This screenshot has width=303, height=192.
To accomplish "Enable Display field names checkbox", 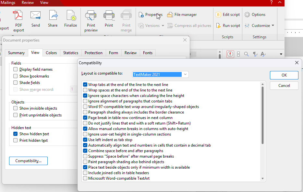I will (x=16, y=69).
